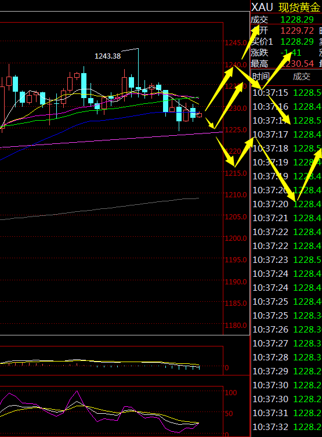Click the 1245.0 price axis label
Viewport: 322px width, 437px height.
click(x=236, y=42)
